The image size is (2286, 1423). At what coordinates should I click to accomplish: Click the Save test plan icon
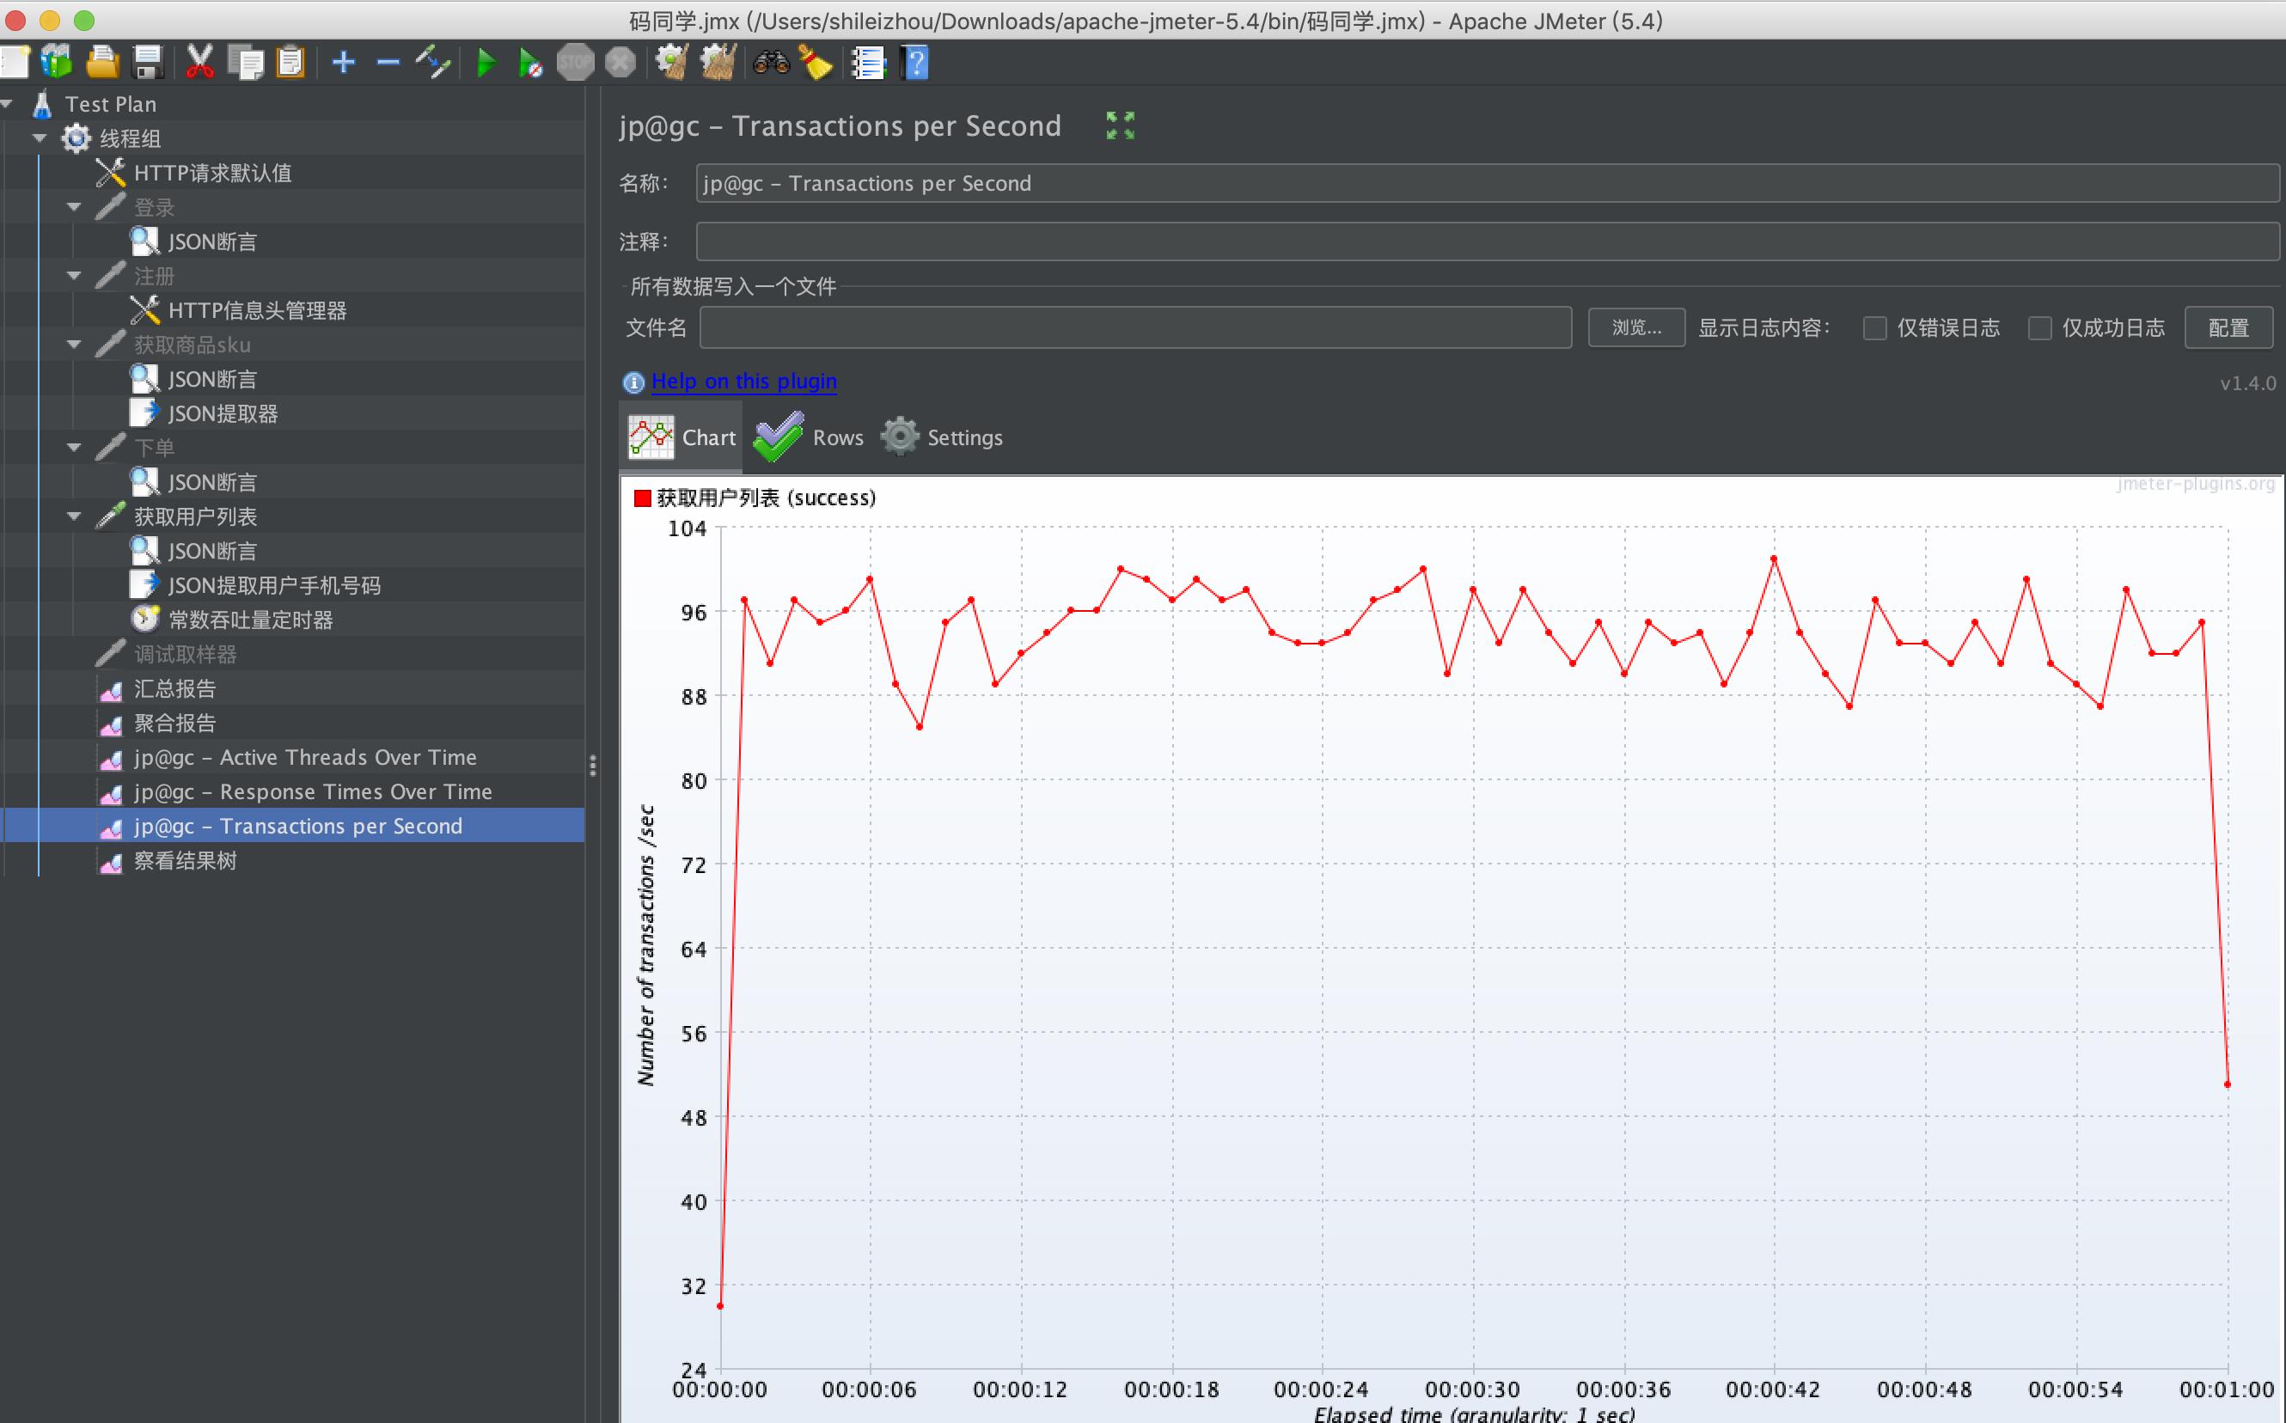146,62
